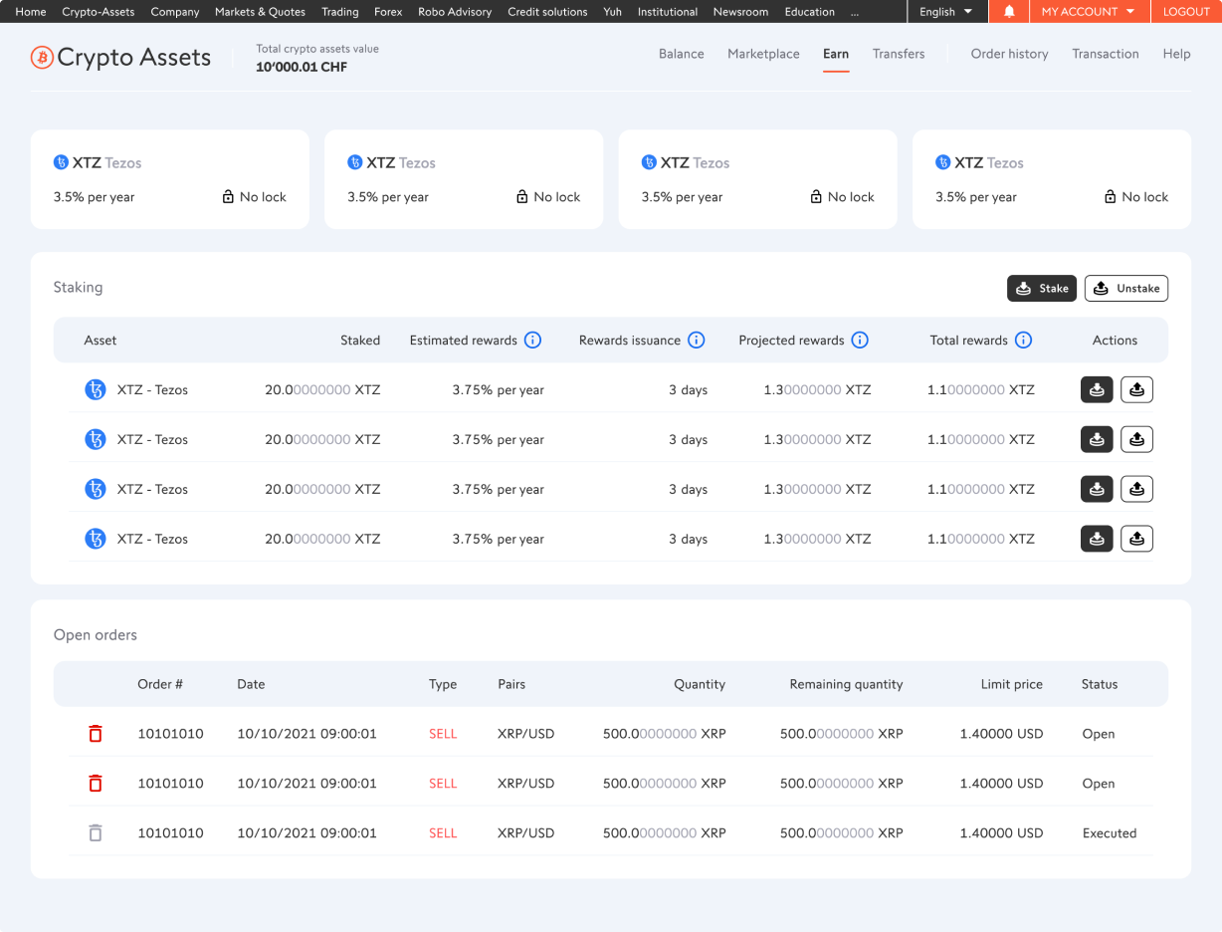Click the Bitcoin Crypto Assets logo icon
The height and width of the screenshot is (932, 1222).
pos(42,58)
